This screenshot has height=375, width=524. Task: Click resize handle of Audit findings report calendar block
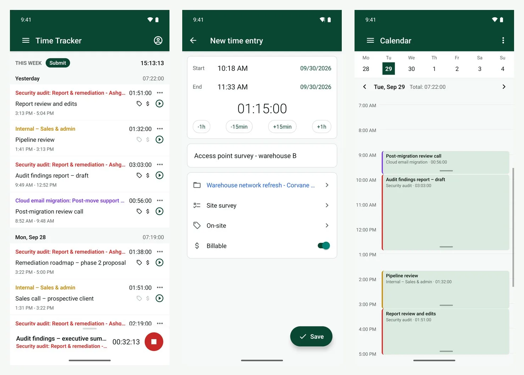[446, 247]
